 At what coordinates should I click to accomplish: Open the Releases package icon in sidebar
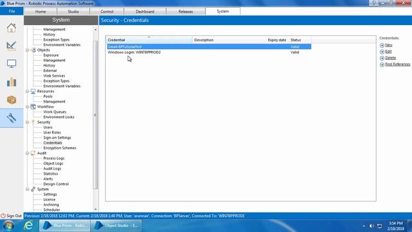tap(12, 100)
